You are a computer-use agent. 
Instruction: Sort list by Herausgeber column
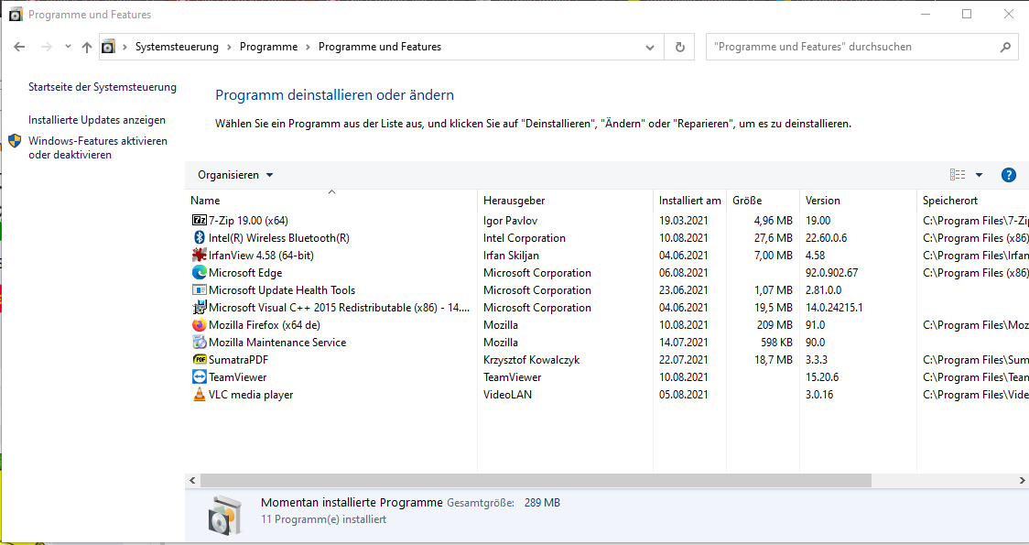pyautogui.click(x=514, y=201)
